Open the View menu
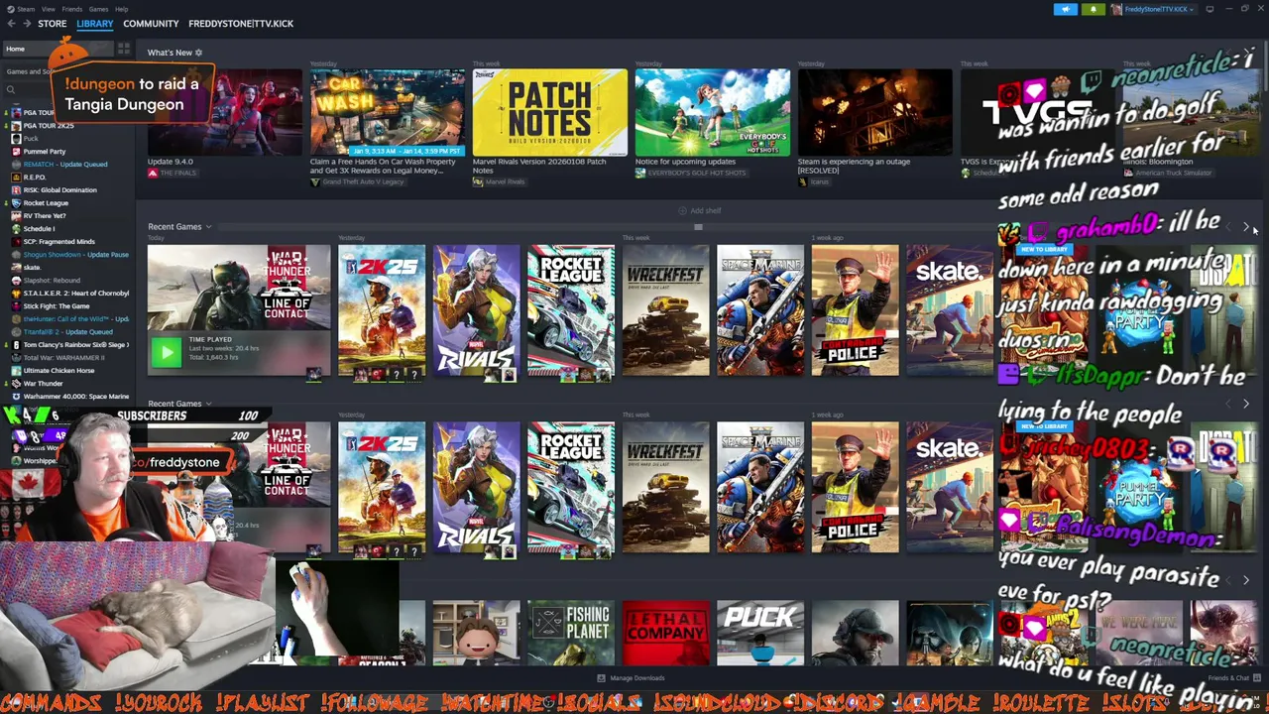Image resolution: width=1269 pixels, height=714 pixels. [x=49, y=9]
